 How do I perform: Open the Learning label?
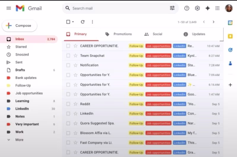pyautogui.click(x=29, y=101)
